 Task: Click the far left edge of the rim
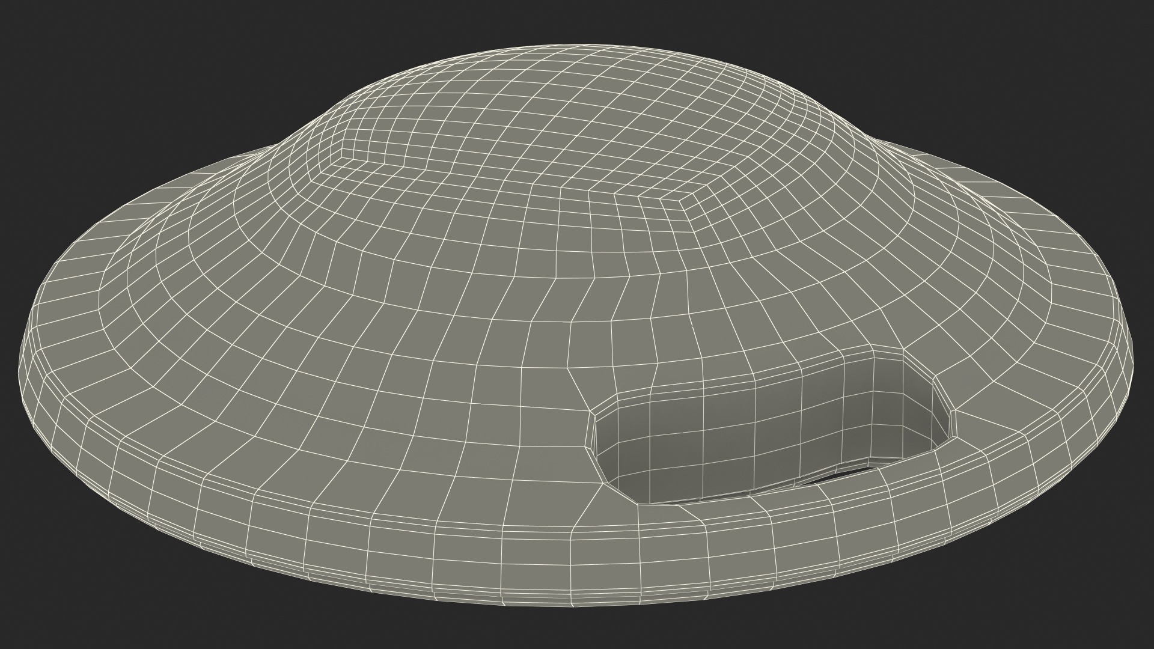[24, 367]
